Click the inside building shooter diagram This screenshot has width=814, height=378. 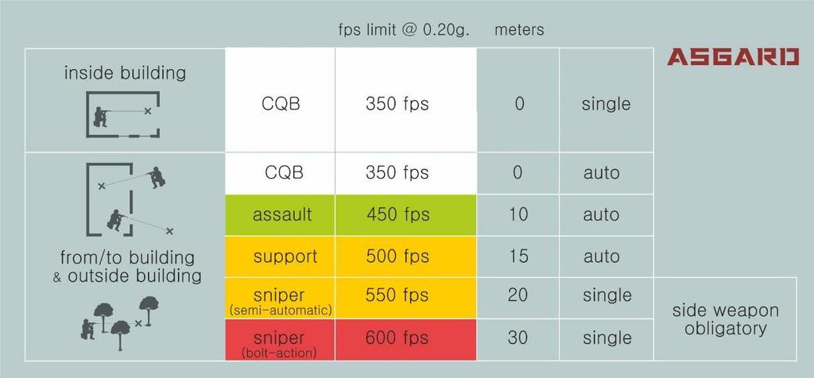click(122, 114)
